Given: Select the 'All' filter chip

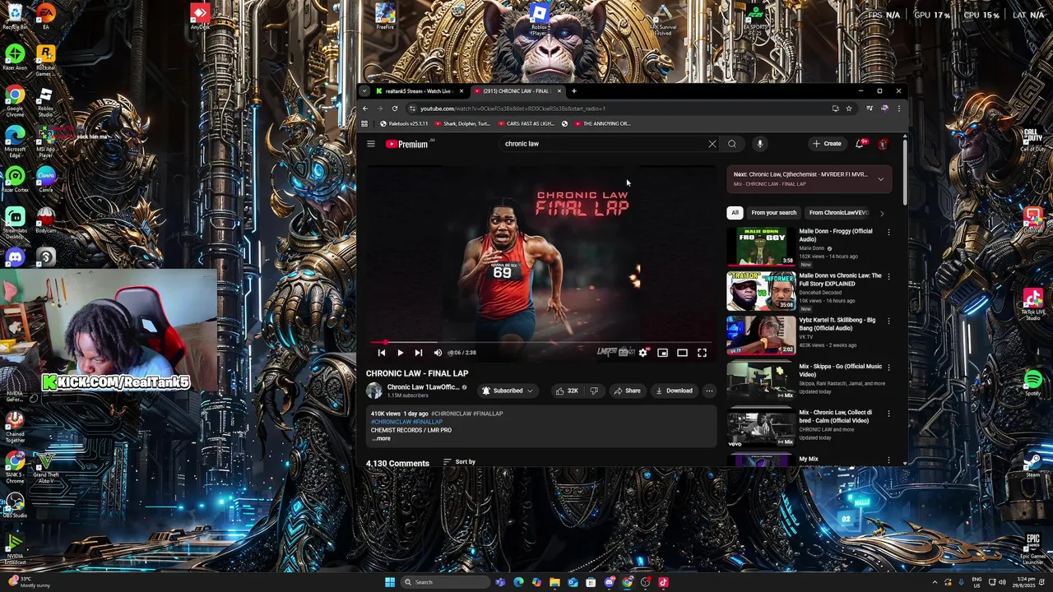Looking at the screenshot, I should pos(735,213).
